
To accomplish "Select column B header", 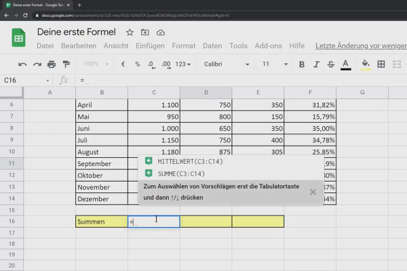I will click(x=102, y=92).
